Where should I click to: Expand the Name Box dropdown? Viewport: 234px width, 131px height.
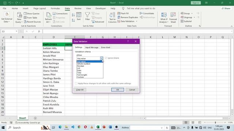16,31
